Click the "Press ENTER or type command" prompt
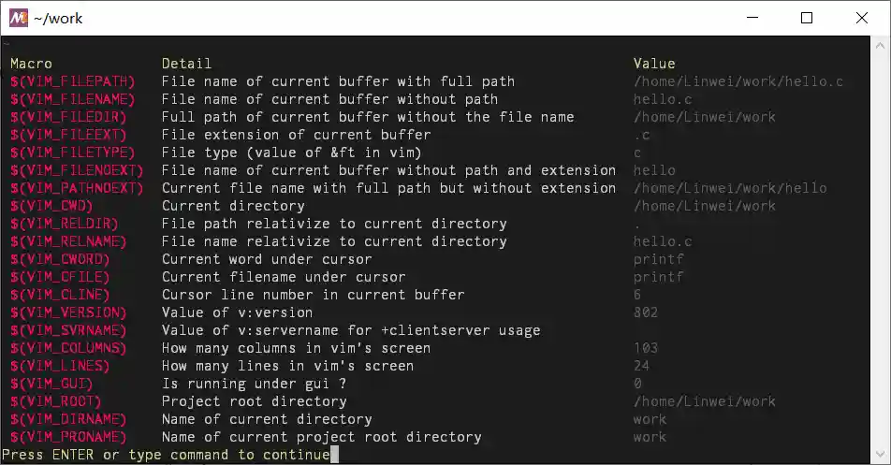891x465 pixels. click(167, 455)
